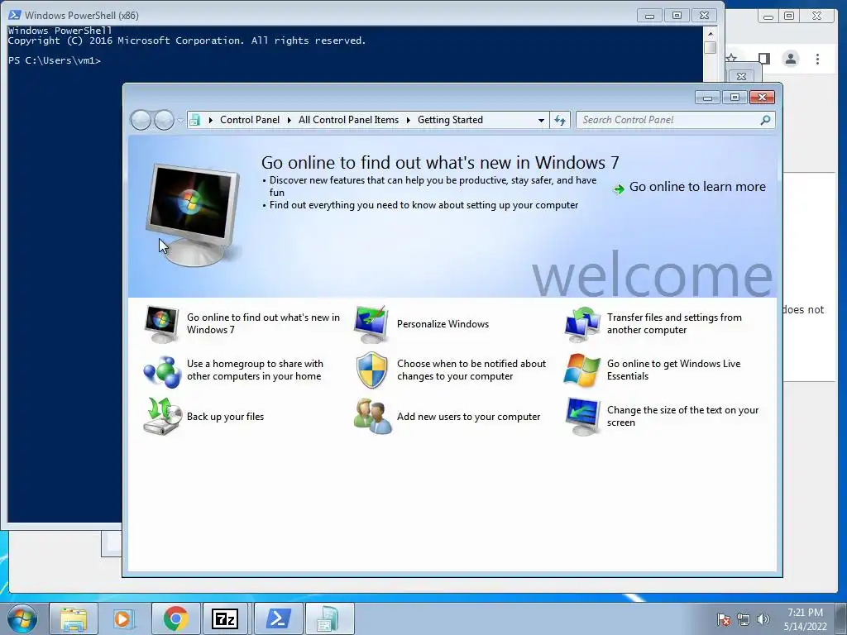847x635 pixels.
Task: Click the Chrome bookmark star icon
Action: 731,58
